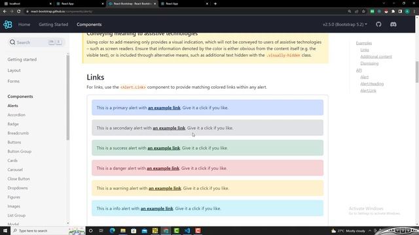Switch to the second React App tab
This screenshot has width=419, height=235.
pyautogui.click(x=79, y=4)
